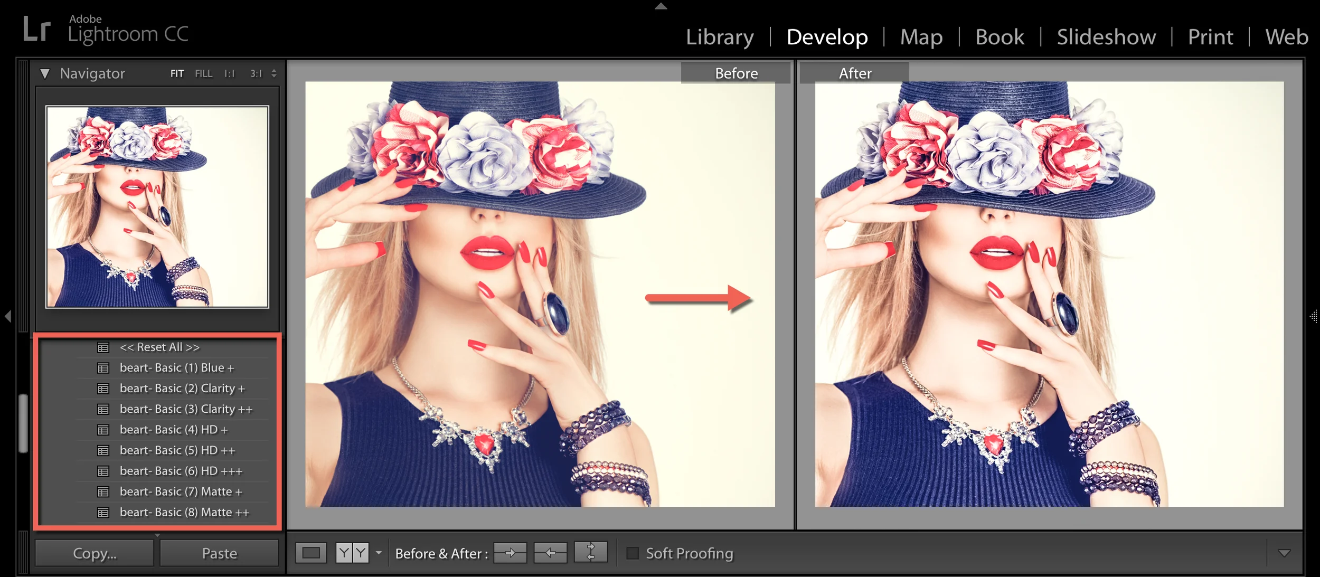Set Navigator zoom to FIT
The image size is (1320, 577).
click(x=177, y=73)
